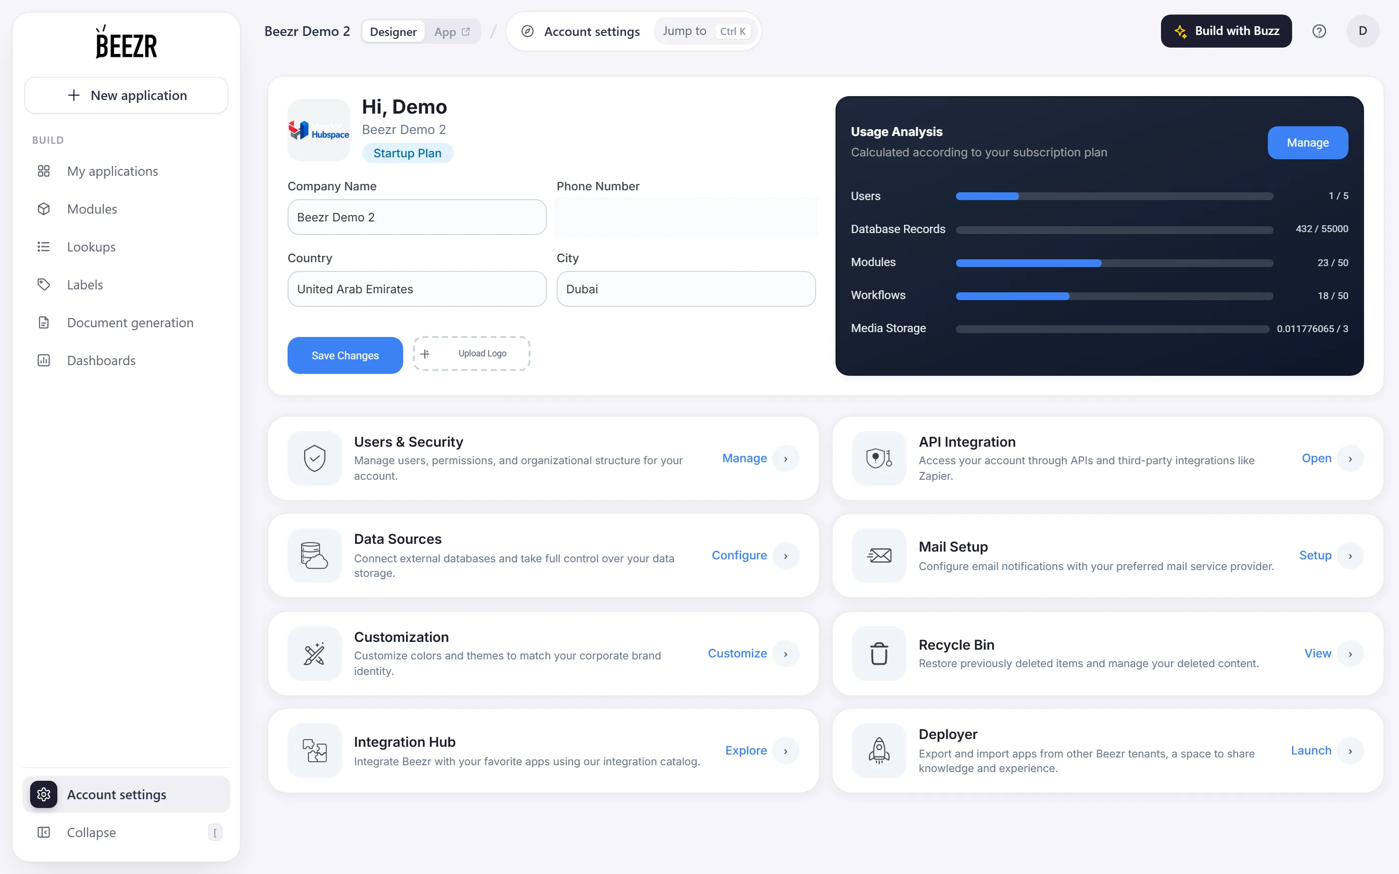1399x874 pixels.
Task: Click the Data Sources database cloud icon
Action: tap(314, 555)
